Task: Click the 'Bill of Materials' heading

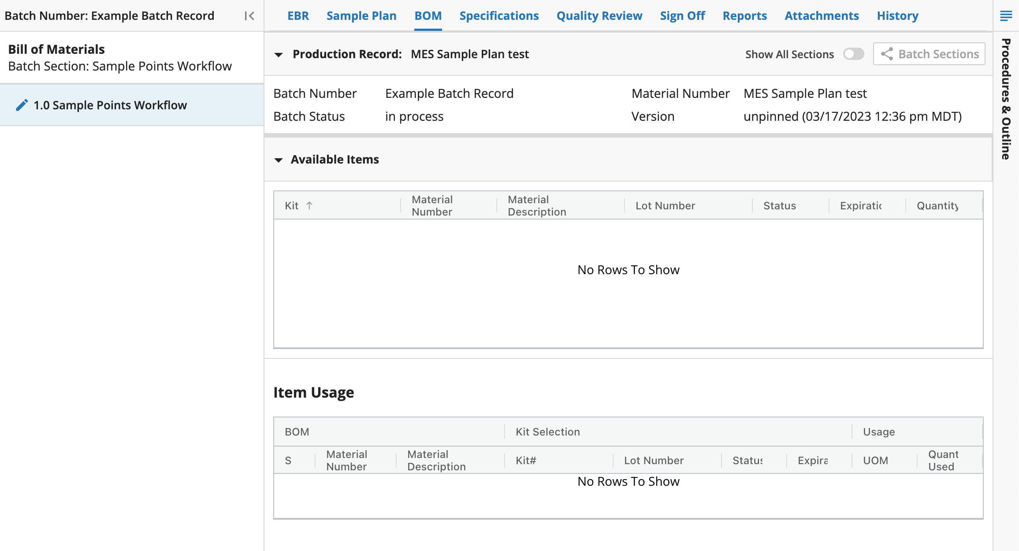Action: pos(56,49)
